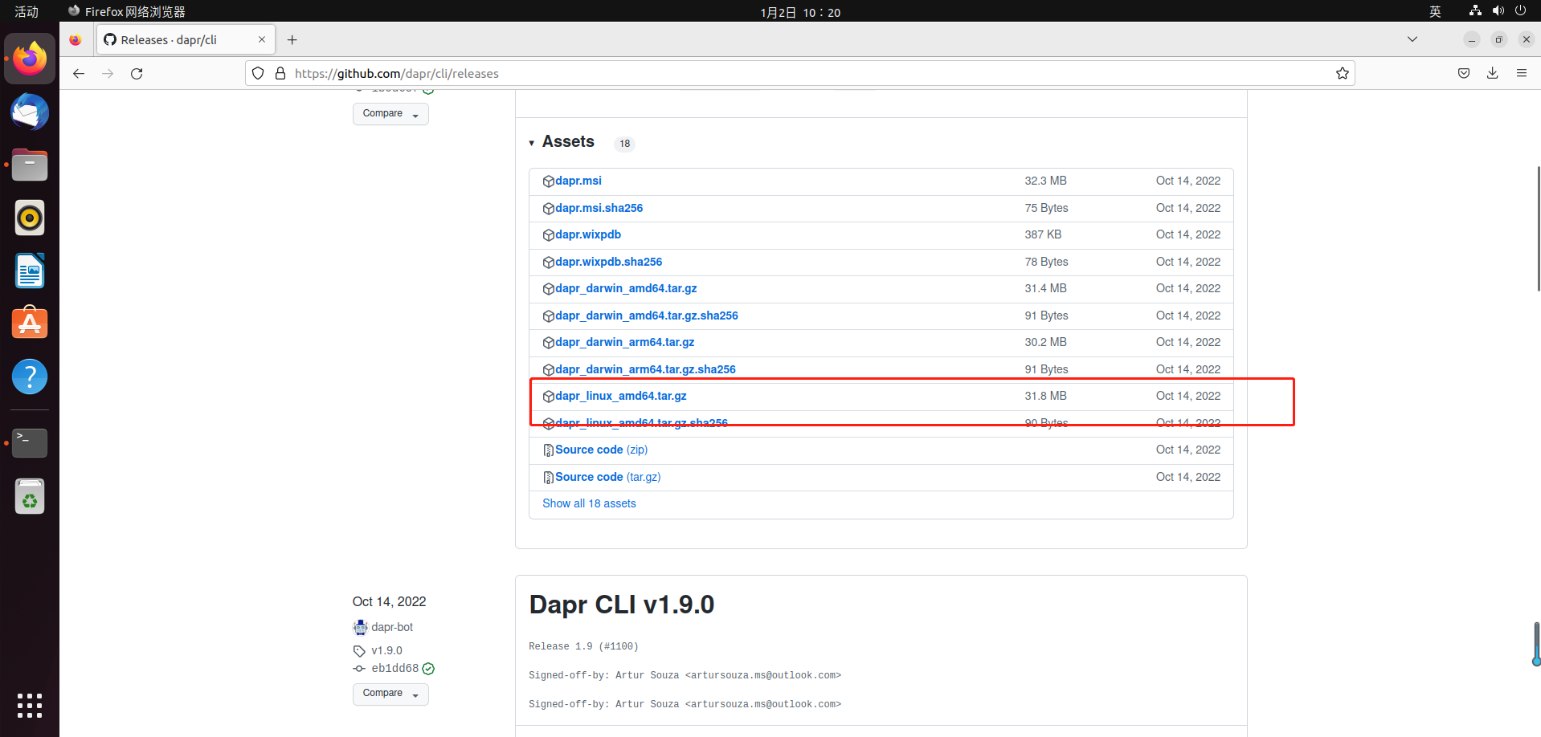
Task: Download dapr.msi asset
Action: pos(578,181)
